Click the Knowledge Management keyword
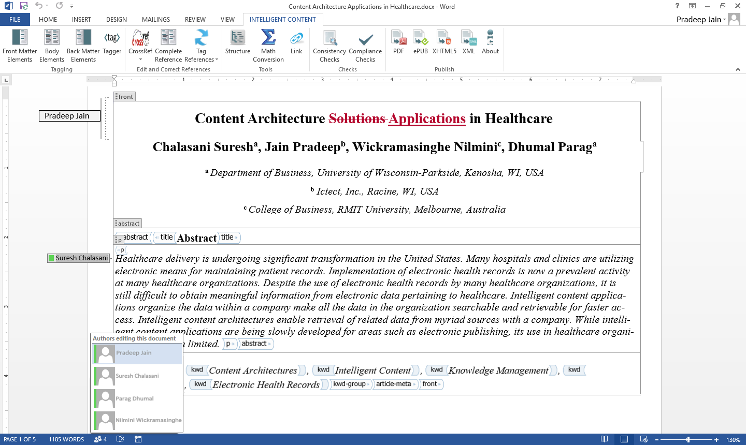 498,370
